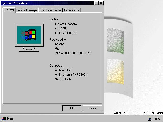Click the 'Microsoft Memphis' system name text
Screen dimensions: 163x122
66,24
